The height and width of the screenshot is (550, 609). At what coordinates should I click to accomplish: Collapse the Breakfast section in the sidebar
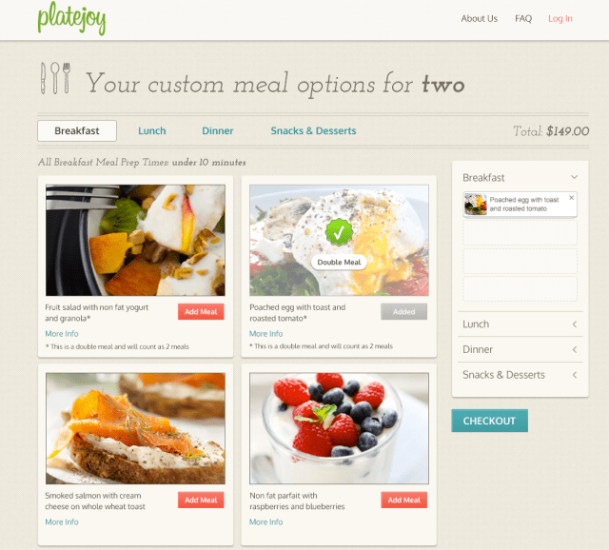coord(574,177)
